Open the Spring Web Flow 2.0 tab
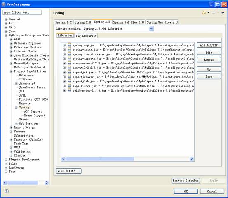The image size is (228, 198). [x=162, y=22]
